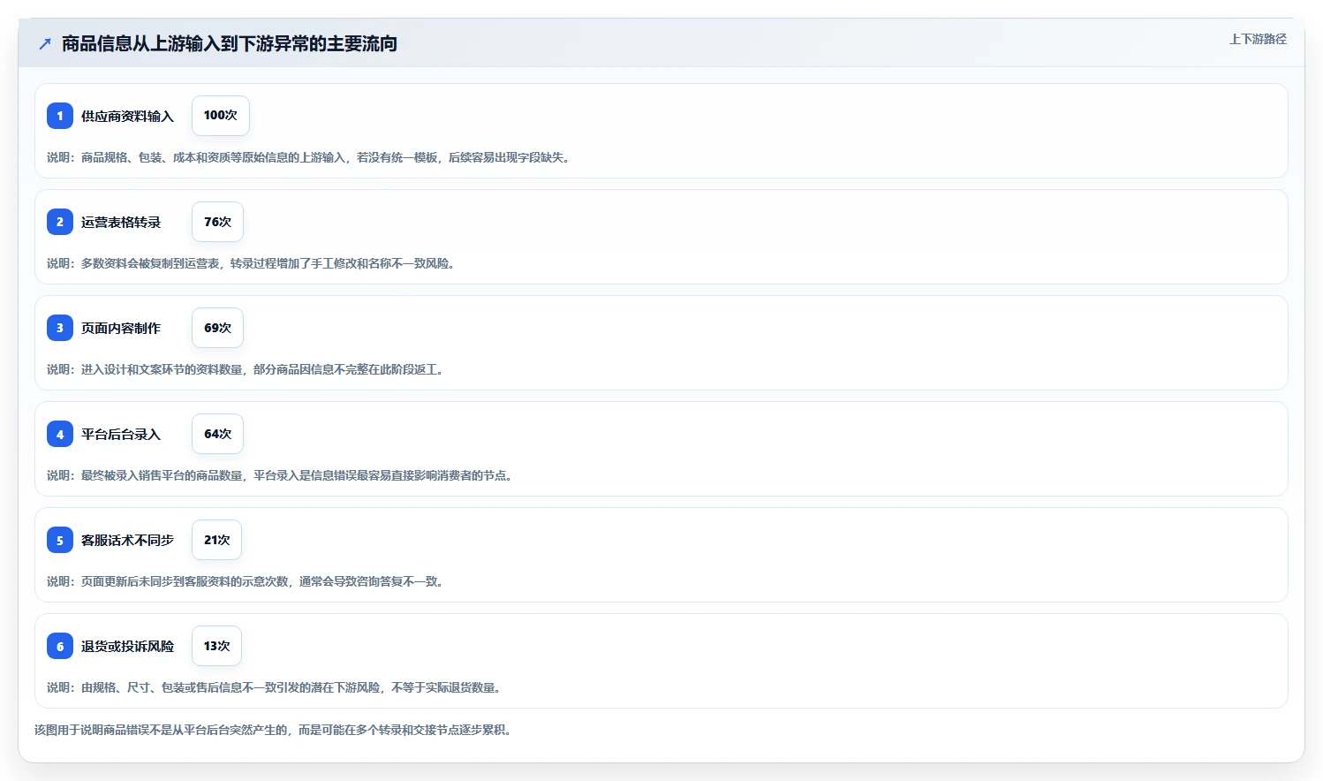Click the footer note starting 该图用于说明商品错误

(x=276, y=730)
